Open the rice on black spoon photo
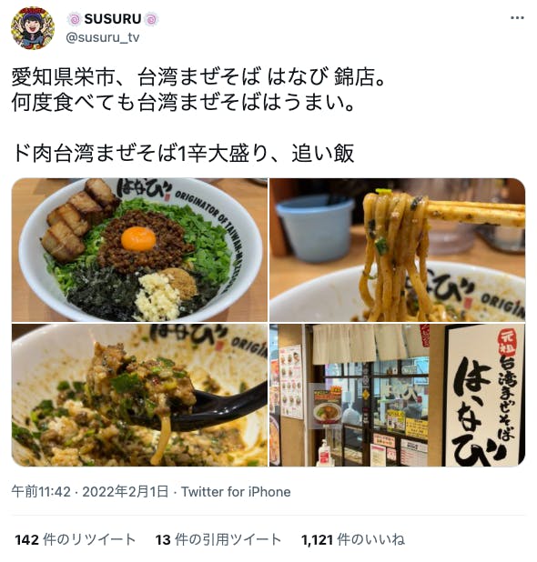The width and height of the screenshot is (537, 562). 139,395
